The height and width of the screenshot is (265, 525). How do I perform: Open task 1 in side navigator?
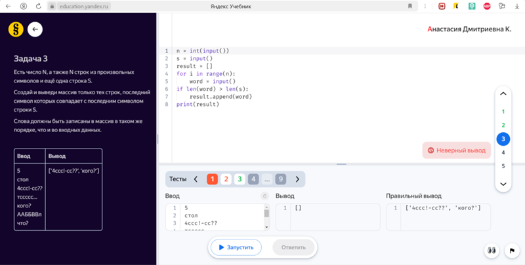click(503, 111)
